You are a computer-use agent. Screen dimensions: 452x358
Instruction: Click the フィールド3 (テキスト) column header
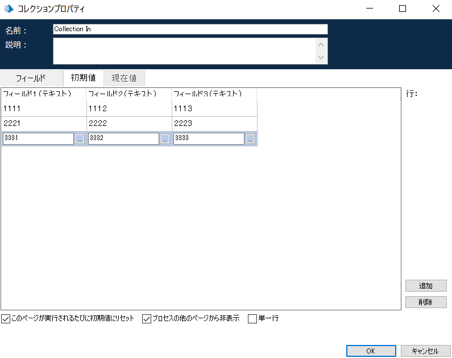(214, 94)
